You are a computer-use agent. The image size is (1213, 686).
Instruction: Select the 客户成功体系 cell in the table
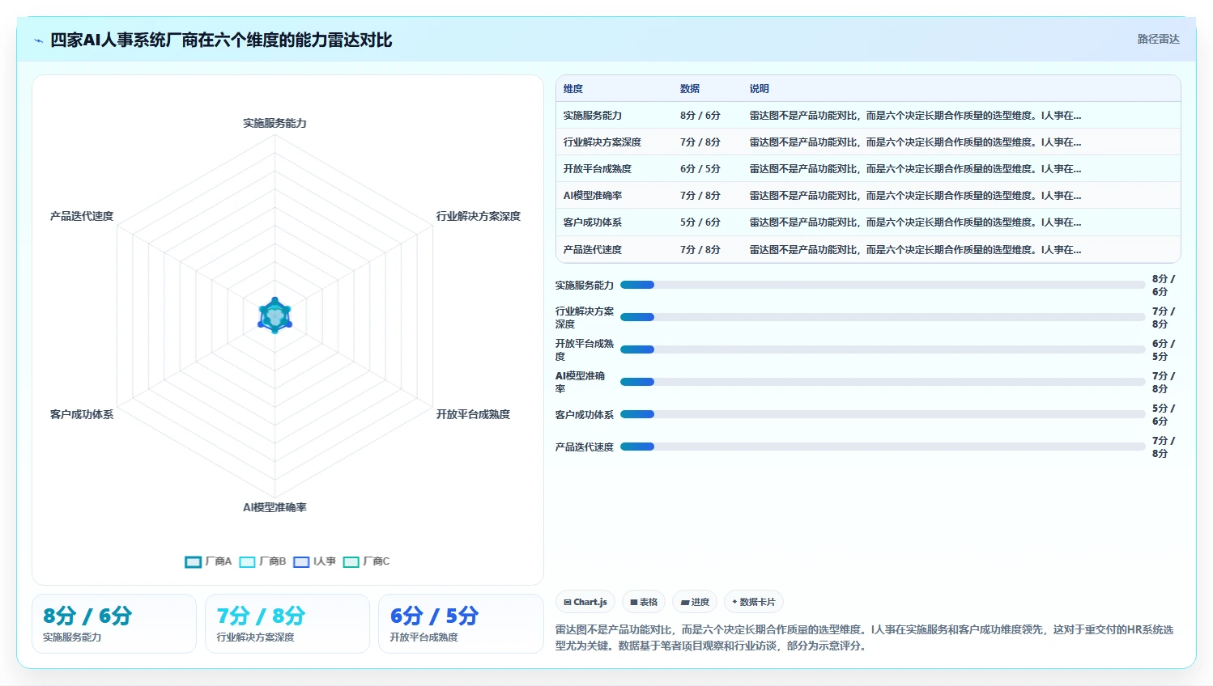point(593,222)
